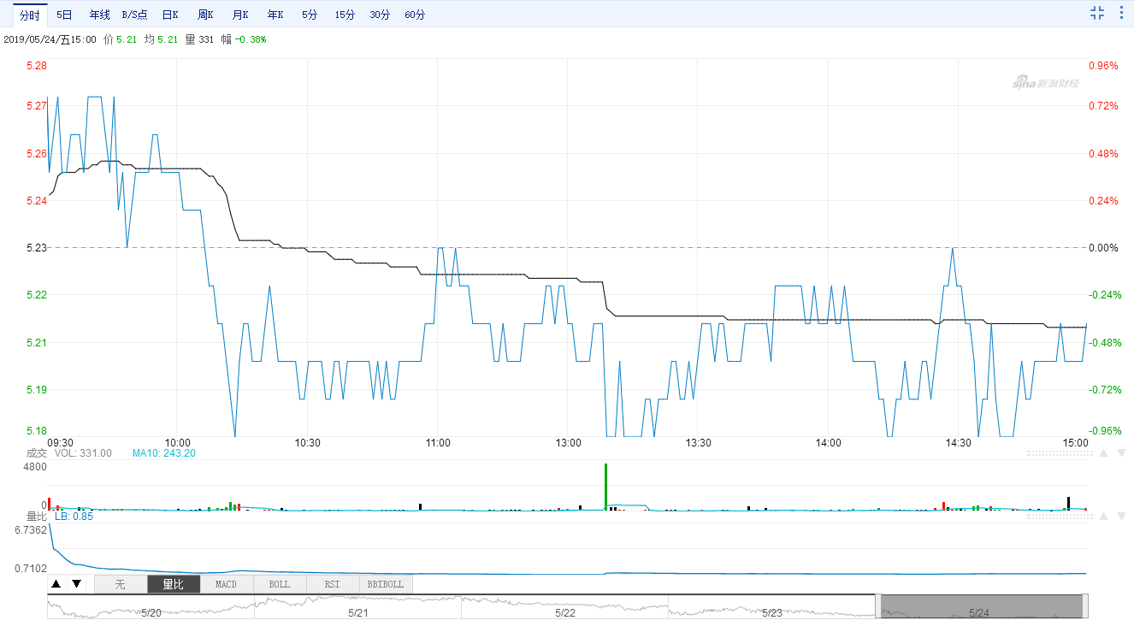Choose the BBIBOLL indicator
The image size is (1134, 644).
pos(385,584)
